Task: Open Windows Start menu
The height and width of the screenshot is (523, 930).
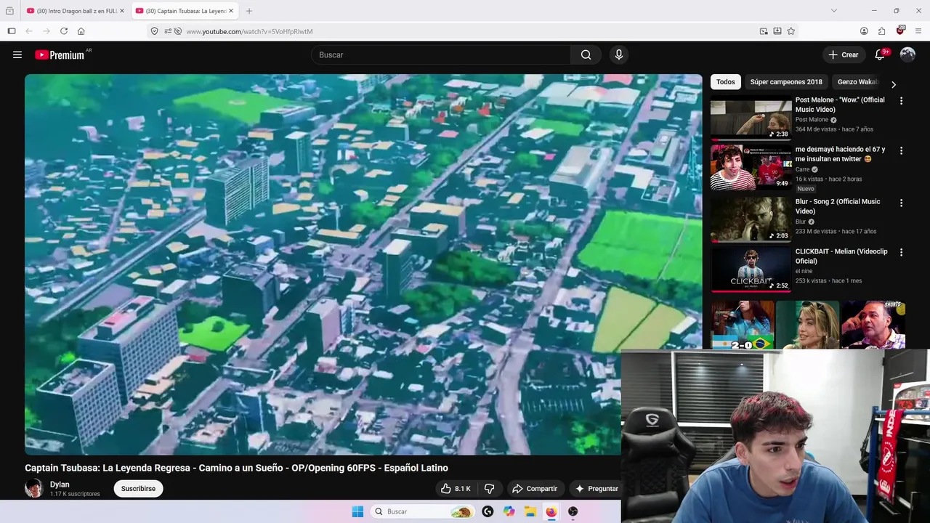Action: point(357,511)
